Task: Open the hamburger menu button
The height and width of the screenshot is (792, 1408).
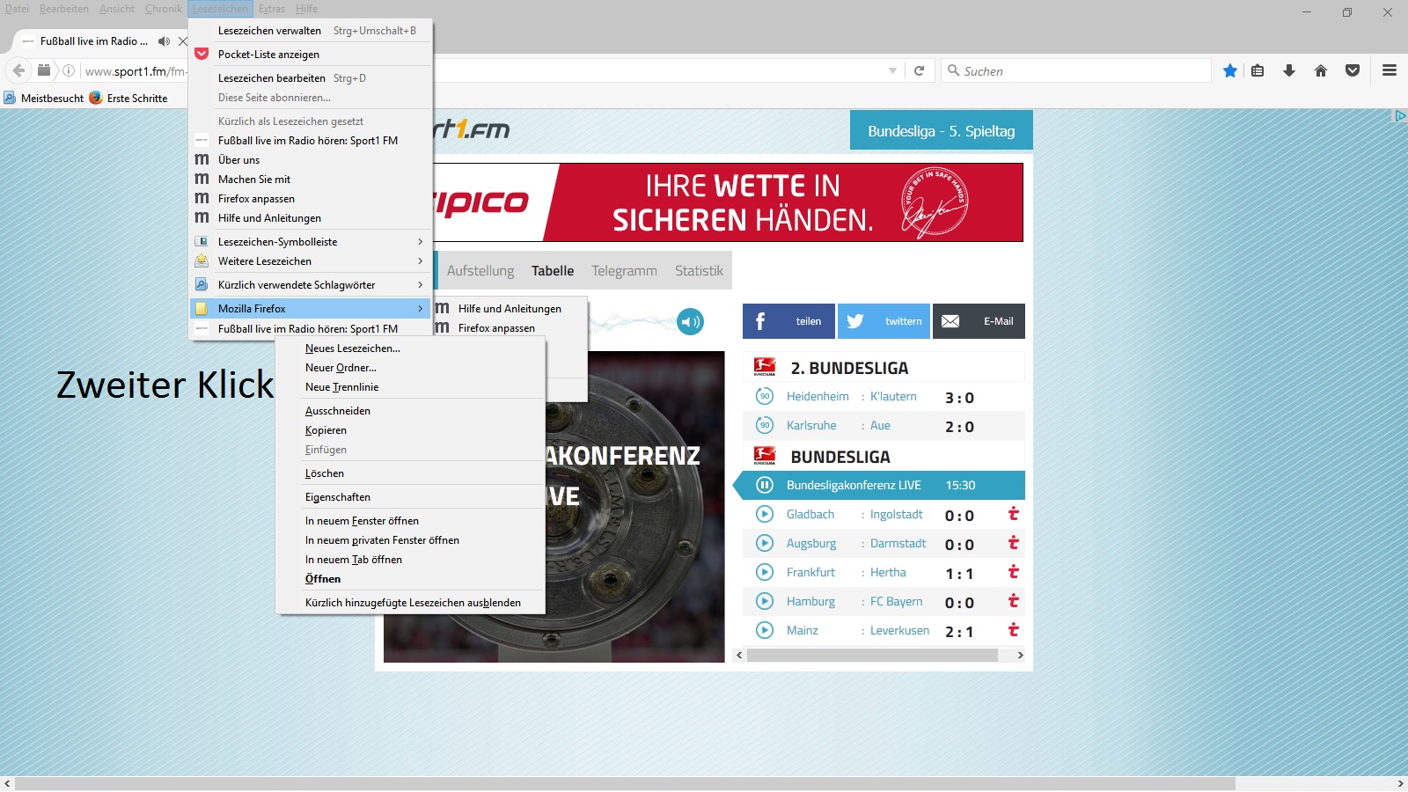Action: [1390, 70]
